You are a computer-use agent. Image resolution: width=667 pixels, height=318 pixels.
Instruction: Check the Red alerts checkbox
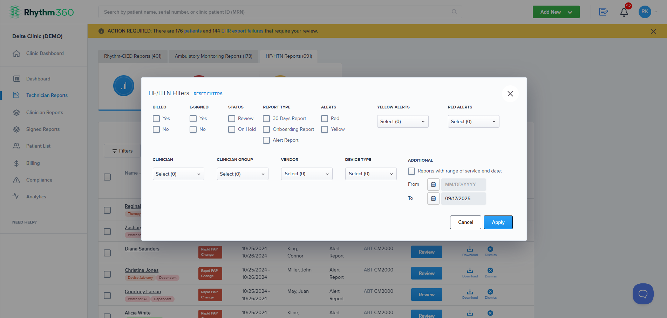[x=325, y=119]
